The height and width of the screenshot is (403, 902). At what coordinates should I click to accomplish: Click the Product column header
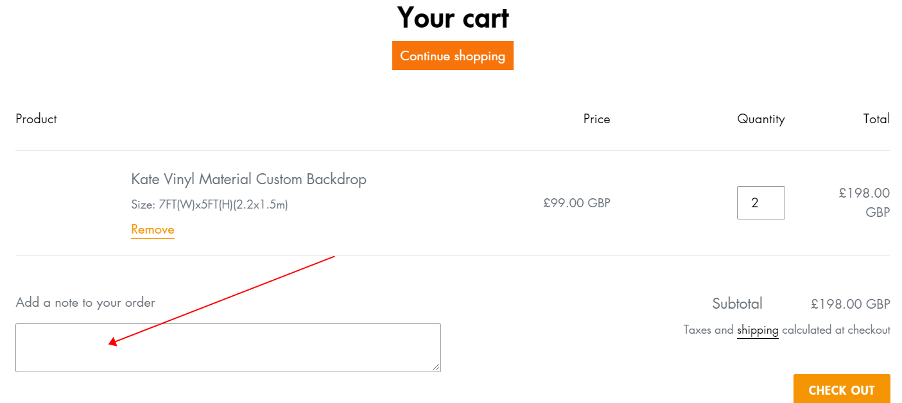tap(36, 119)
